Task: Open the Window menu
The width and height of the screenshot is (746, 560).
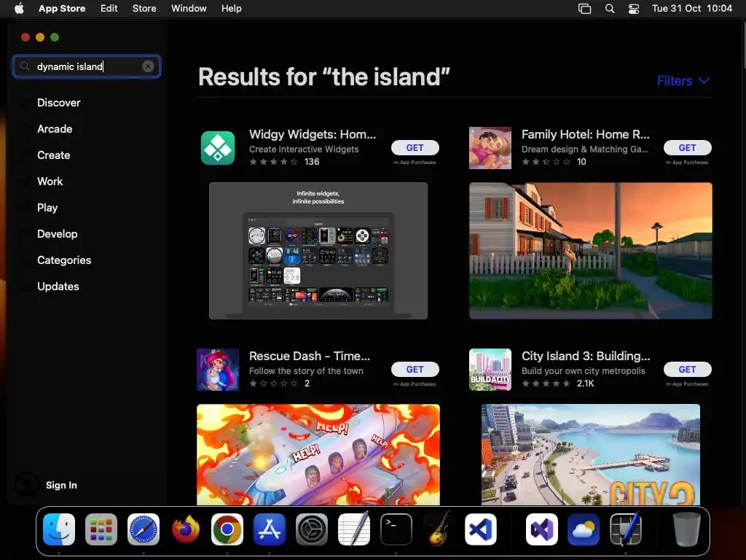Action: click(189, 8)
